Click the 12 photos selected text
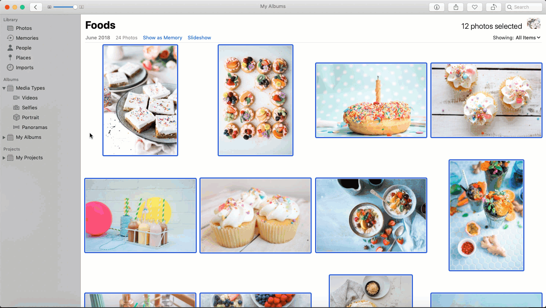The width and height of the screenshot is (546, 308). click(491, 26)
